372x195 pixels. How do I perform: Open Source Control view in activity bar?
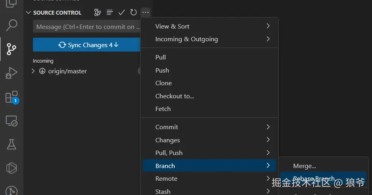pyautogui.click(x=12, y=49)
